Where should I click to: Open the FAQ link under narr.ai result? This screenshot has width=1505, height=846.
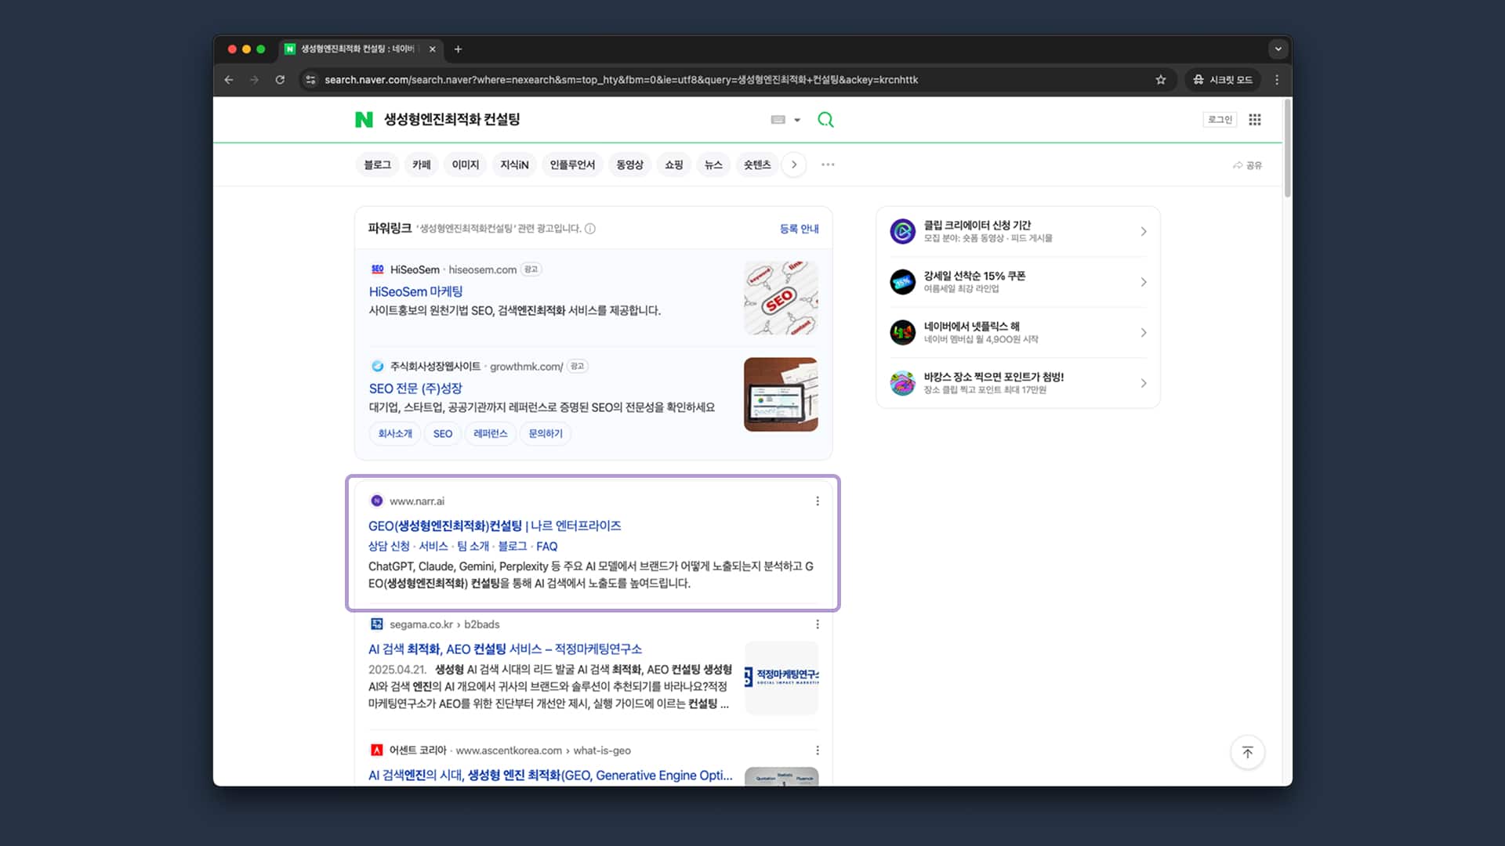point(547,546)
